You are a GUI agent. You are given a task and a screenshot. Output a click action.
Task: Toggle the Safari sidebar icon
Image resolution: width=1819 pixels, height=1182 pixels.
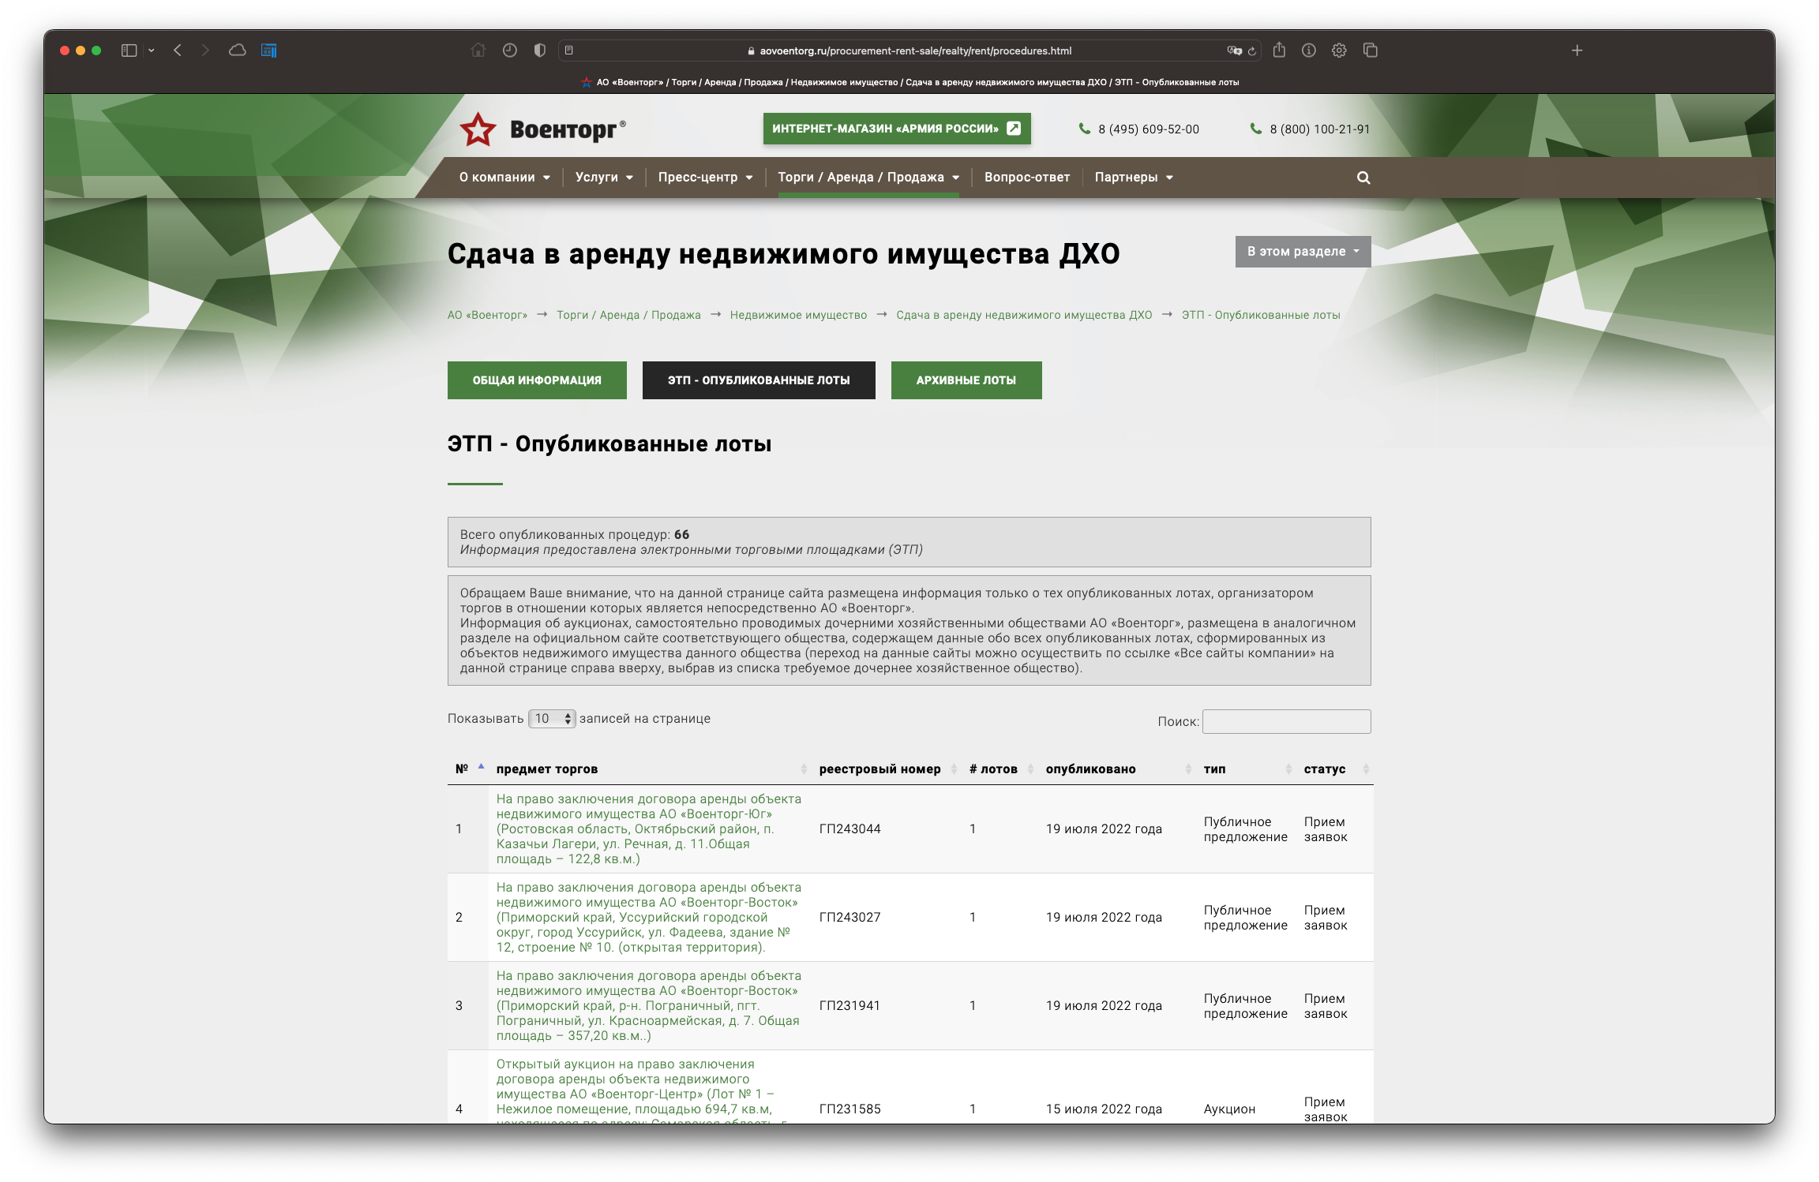129,50
